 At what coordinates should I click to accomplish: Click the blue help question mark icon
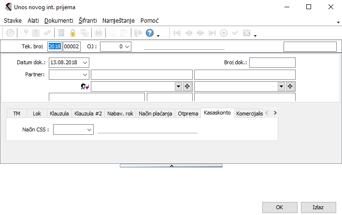tap(149, 33)
